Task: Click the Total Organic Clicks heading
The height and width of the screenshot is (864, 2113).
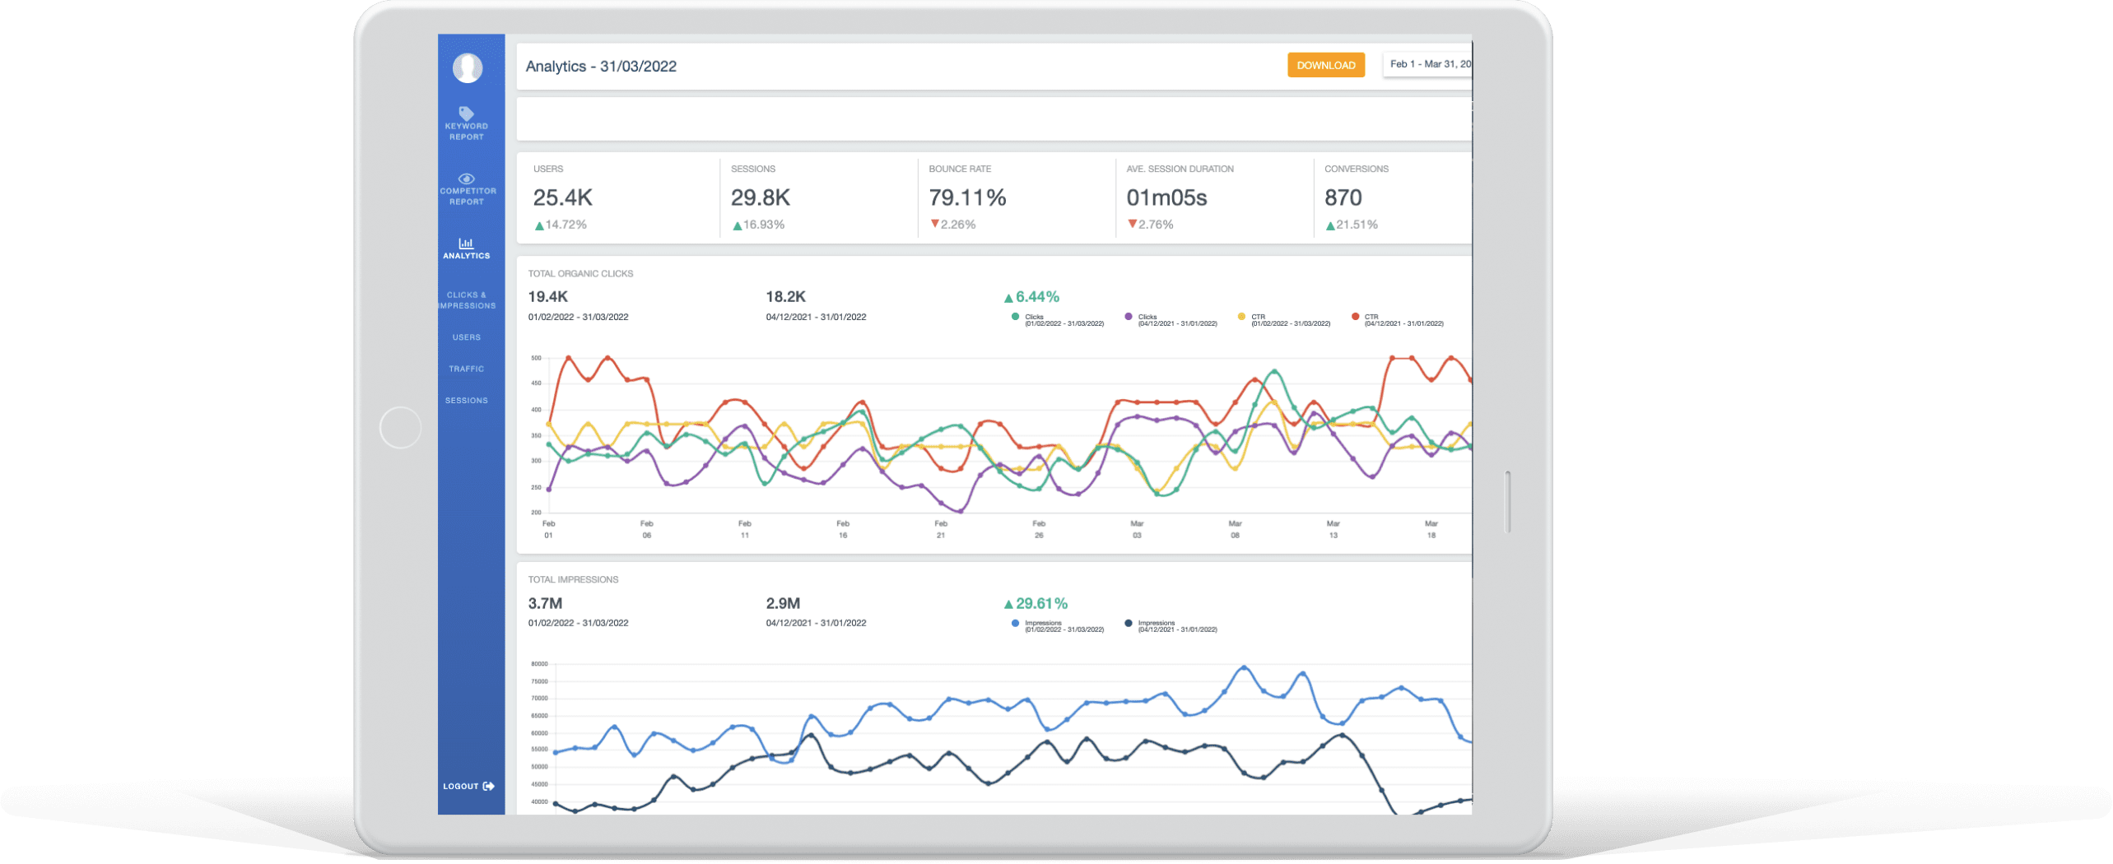Action: [580, 274]
